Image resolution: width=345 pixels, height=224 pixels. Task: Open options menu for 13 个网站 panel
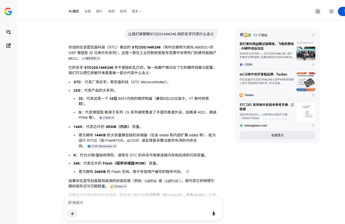313,35
